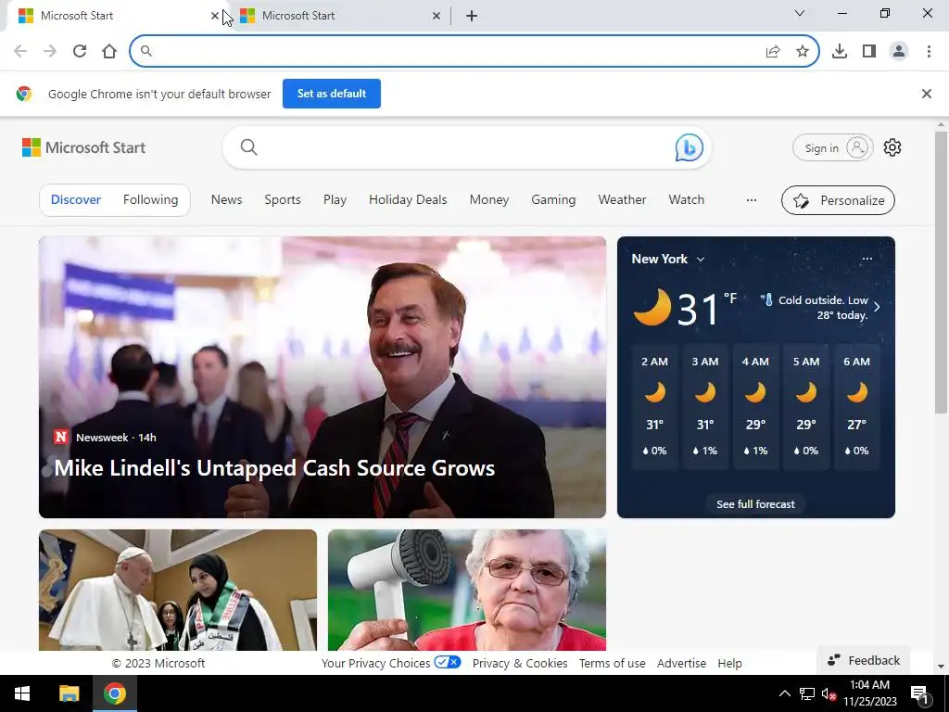Image resolution: width=949 pixels, height=712 pixels.
Task: Select the Following tab
Action: tap(151, 200)
